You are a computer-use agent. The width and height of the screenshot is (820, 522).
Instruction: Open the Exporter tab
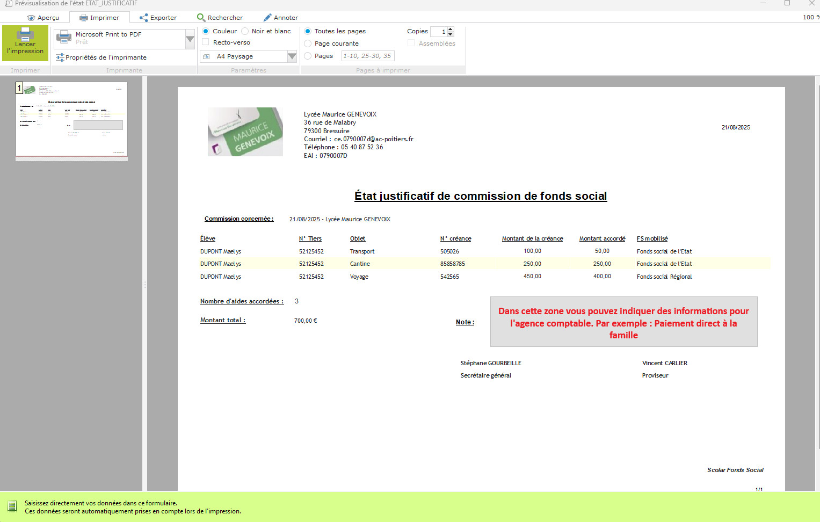[158, 18]
